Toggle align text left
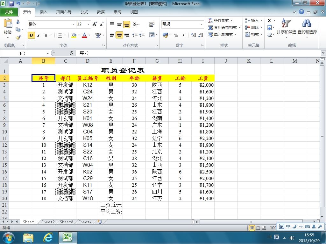 pos(112,35)
